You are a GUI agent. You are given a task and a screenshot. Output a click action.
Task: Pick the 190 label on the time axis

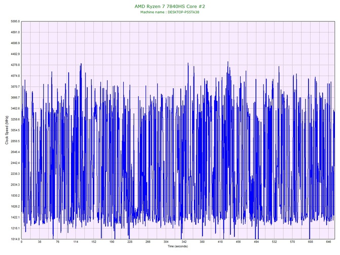[x=112, y=242]
